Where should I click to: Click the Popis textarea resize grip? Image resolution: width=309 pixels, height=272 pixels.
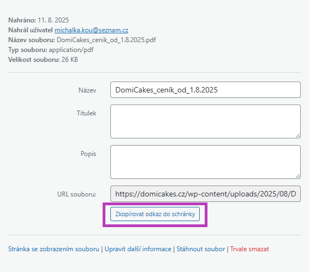tap(297, 176)
